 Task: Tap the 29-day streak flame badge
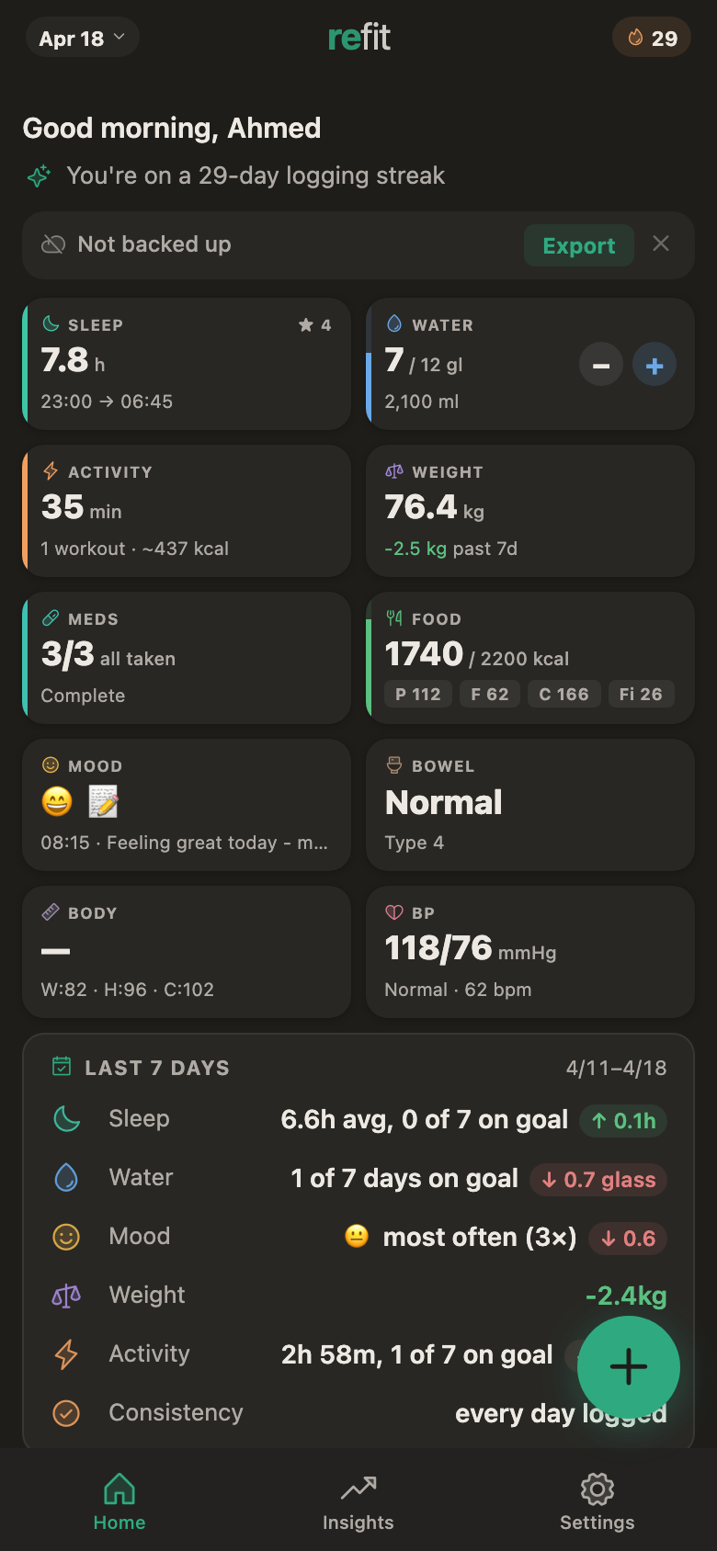(x=652, y=39)
